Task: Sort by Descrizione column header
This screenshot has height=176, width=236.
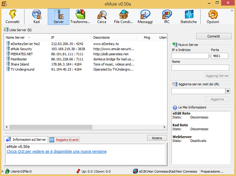Action: (x=114, y=37)
